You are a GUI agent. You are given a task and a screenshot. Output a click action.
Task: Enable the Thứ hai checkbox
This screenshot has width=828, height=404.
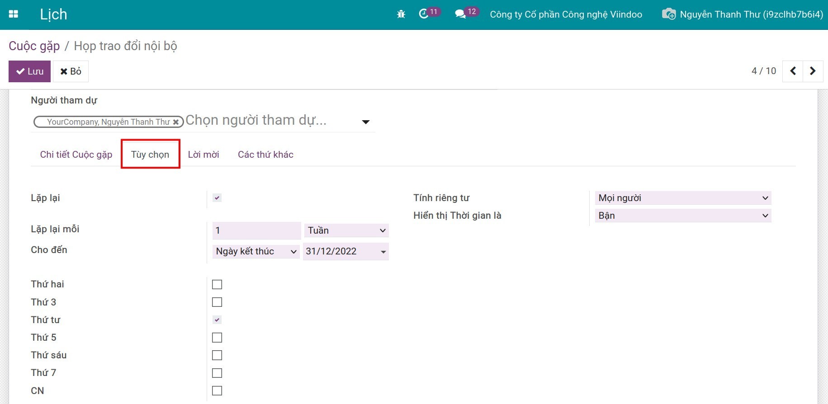click(x=217, y=284)
